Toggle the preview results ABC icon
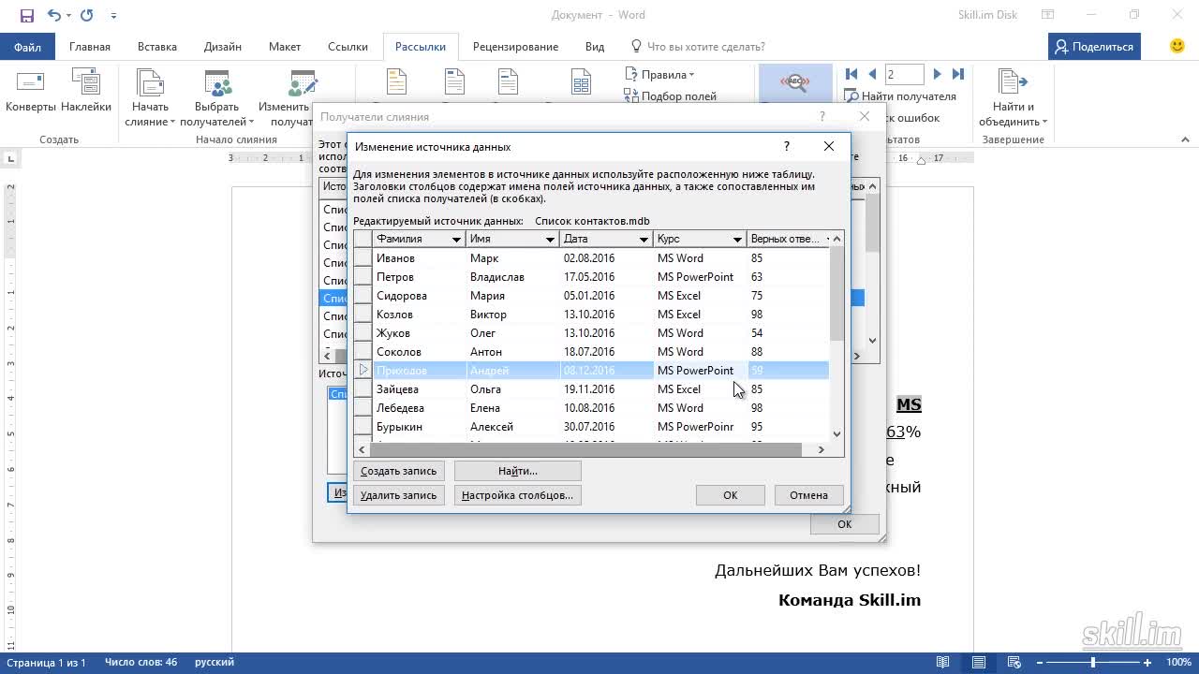This screenshot has height=674, width=1199. click(795, 83)
